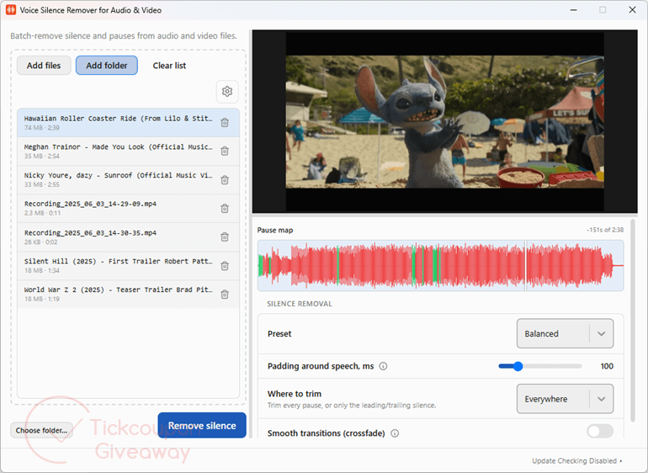Viewport: 648px width, 473px height.
Task: Open the settings gear above the file list
Action: tap(227, 92)
